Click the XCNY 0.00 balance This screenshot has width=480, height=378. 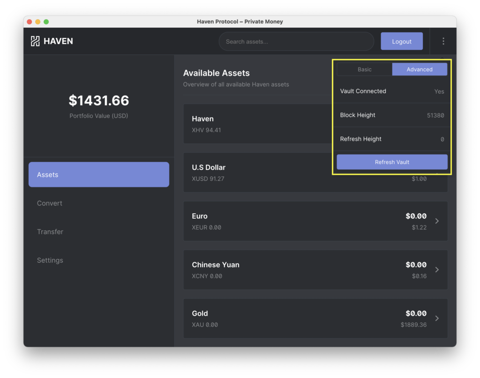(207, 276)
